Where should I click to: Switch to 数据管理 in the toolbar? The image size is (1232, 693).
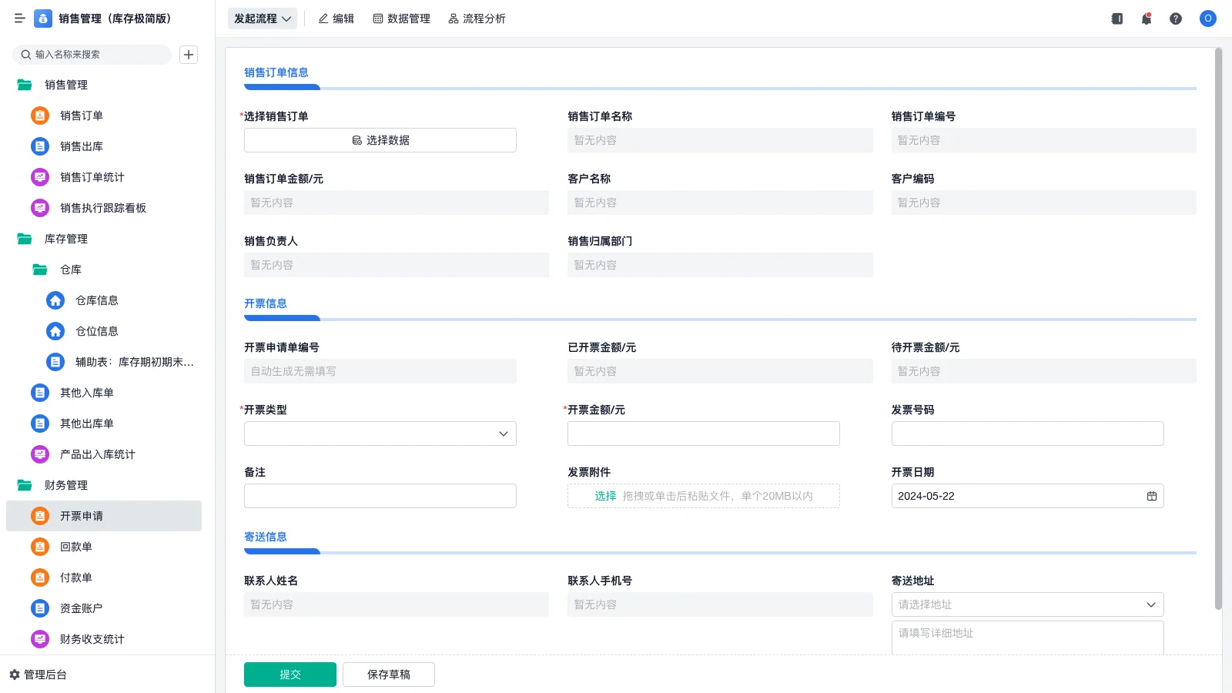401,18
